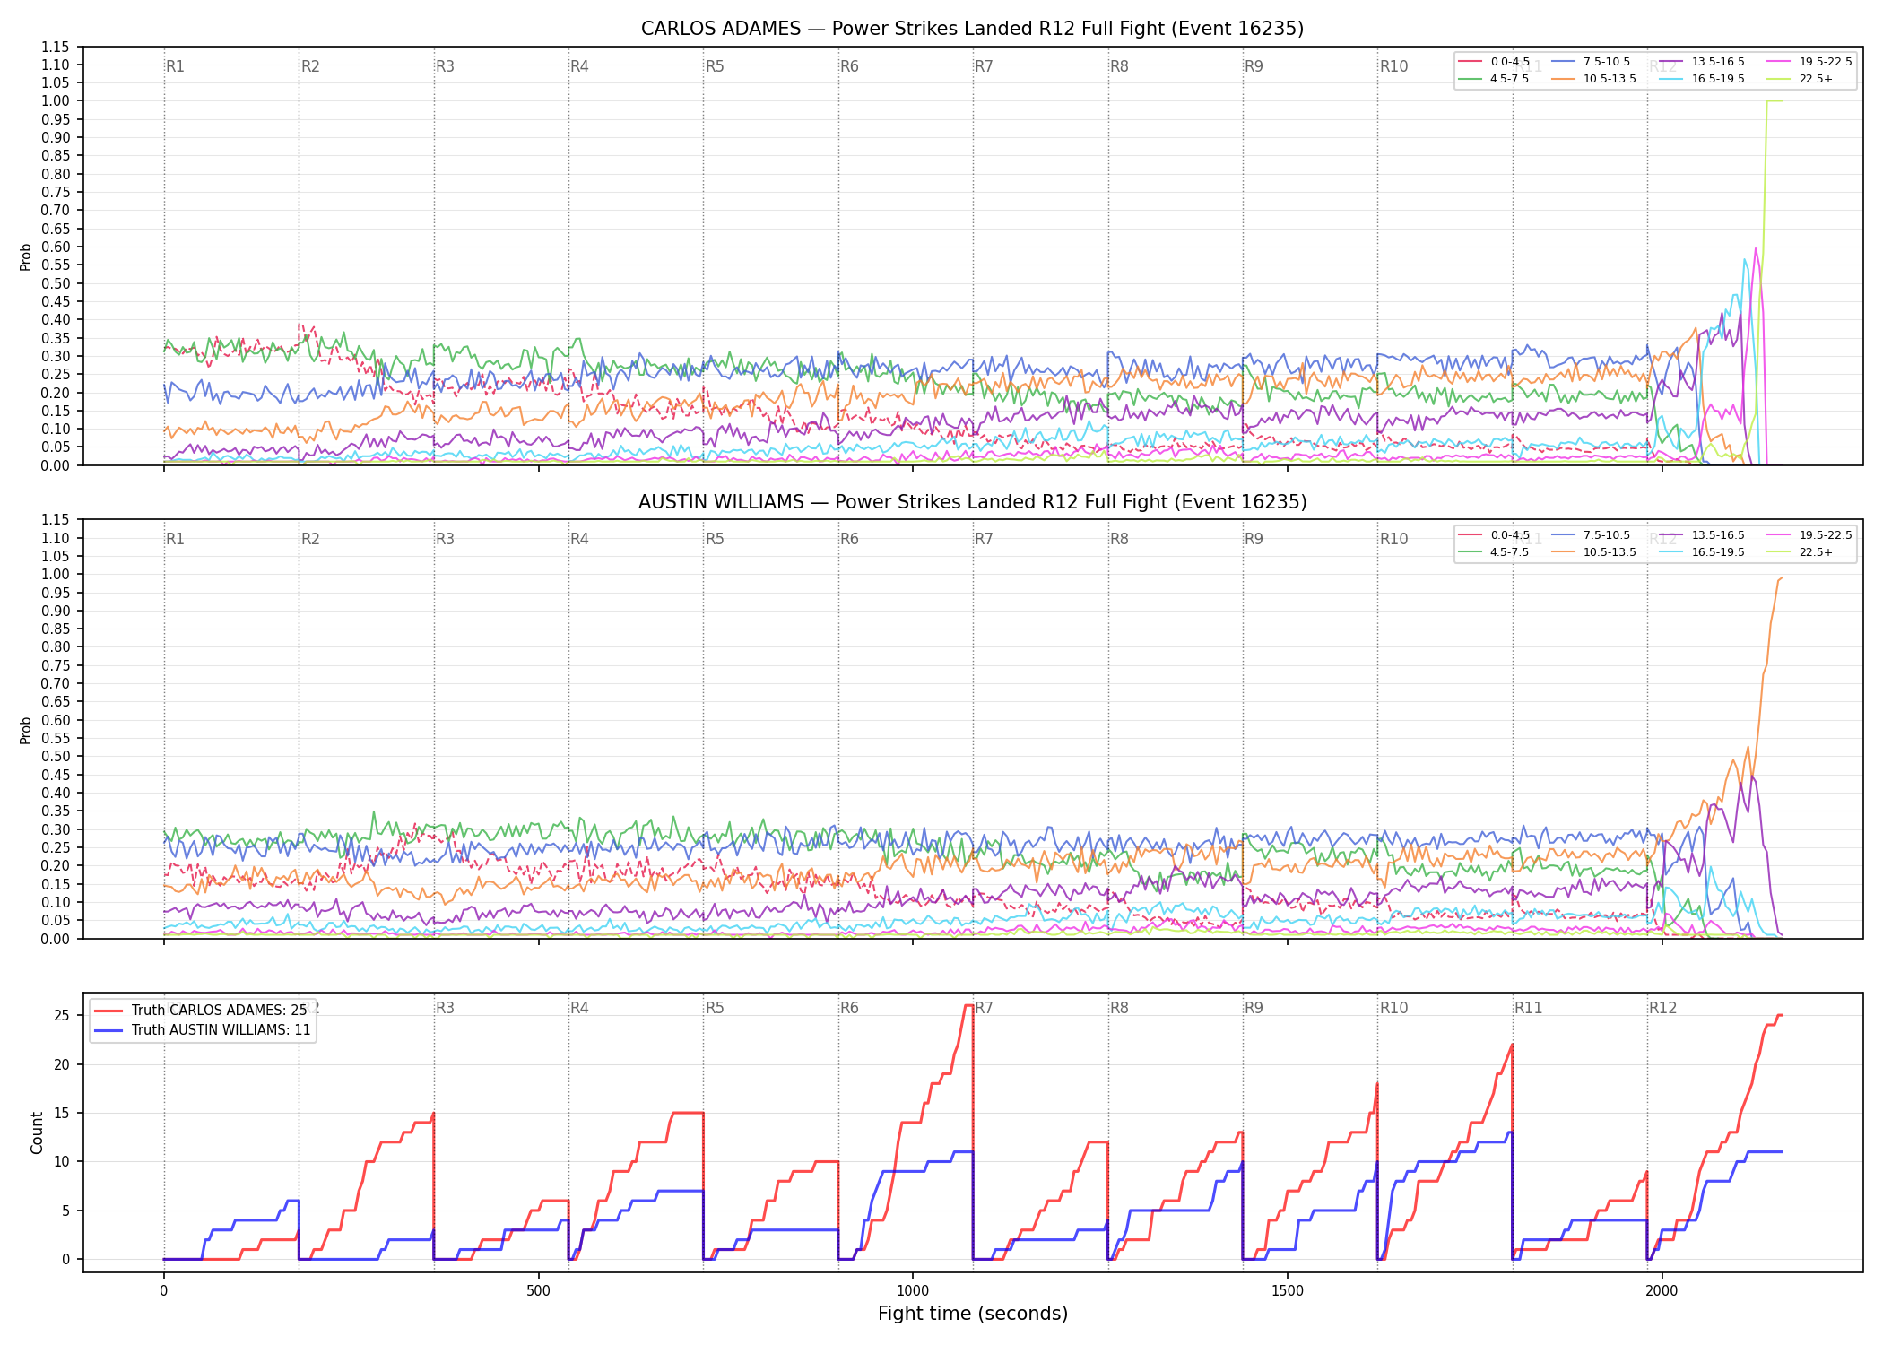Pick the 19.5-22.5 legend entry in Austin Williams chart
1883x1345 pixels.
(1809, 535)
